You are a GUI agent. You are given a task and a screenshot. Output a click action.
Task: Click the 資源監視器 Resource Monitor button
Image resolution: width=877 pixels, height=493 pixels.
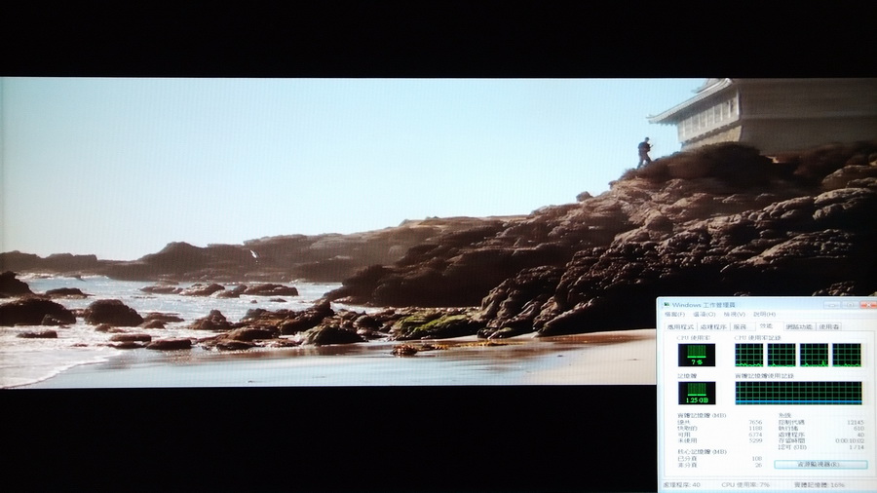point(820,465)
